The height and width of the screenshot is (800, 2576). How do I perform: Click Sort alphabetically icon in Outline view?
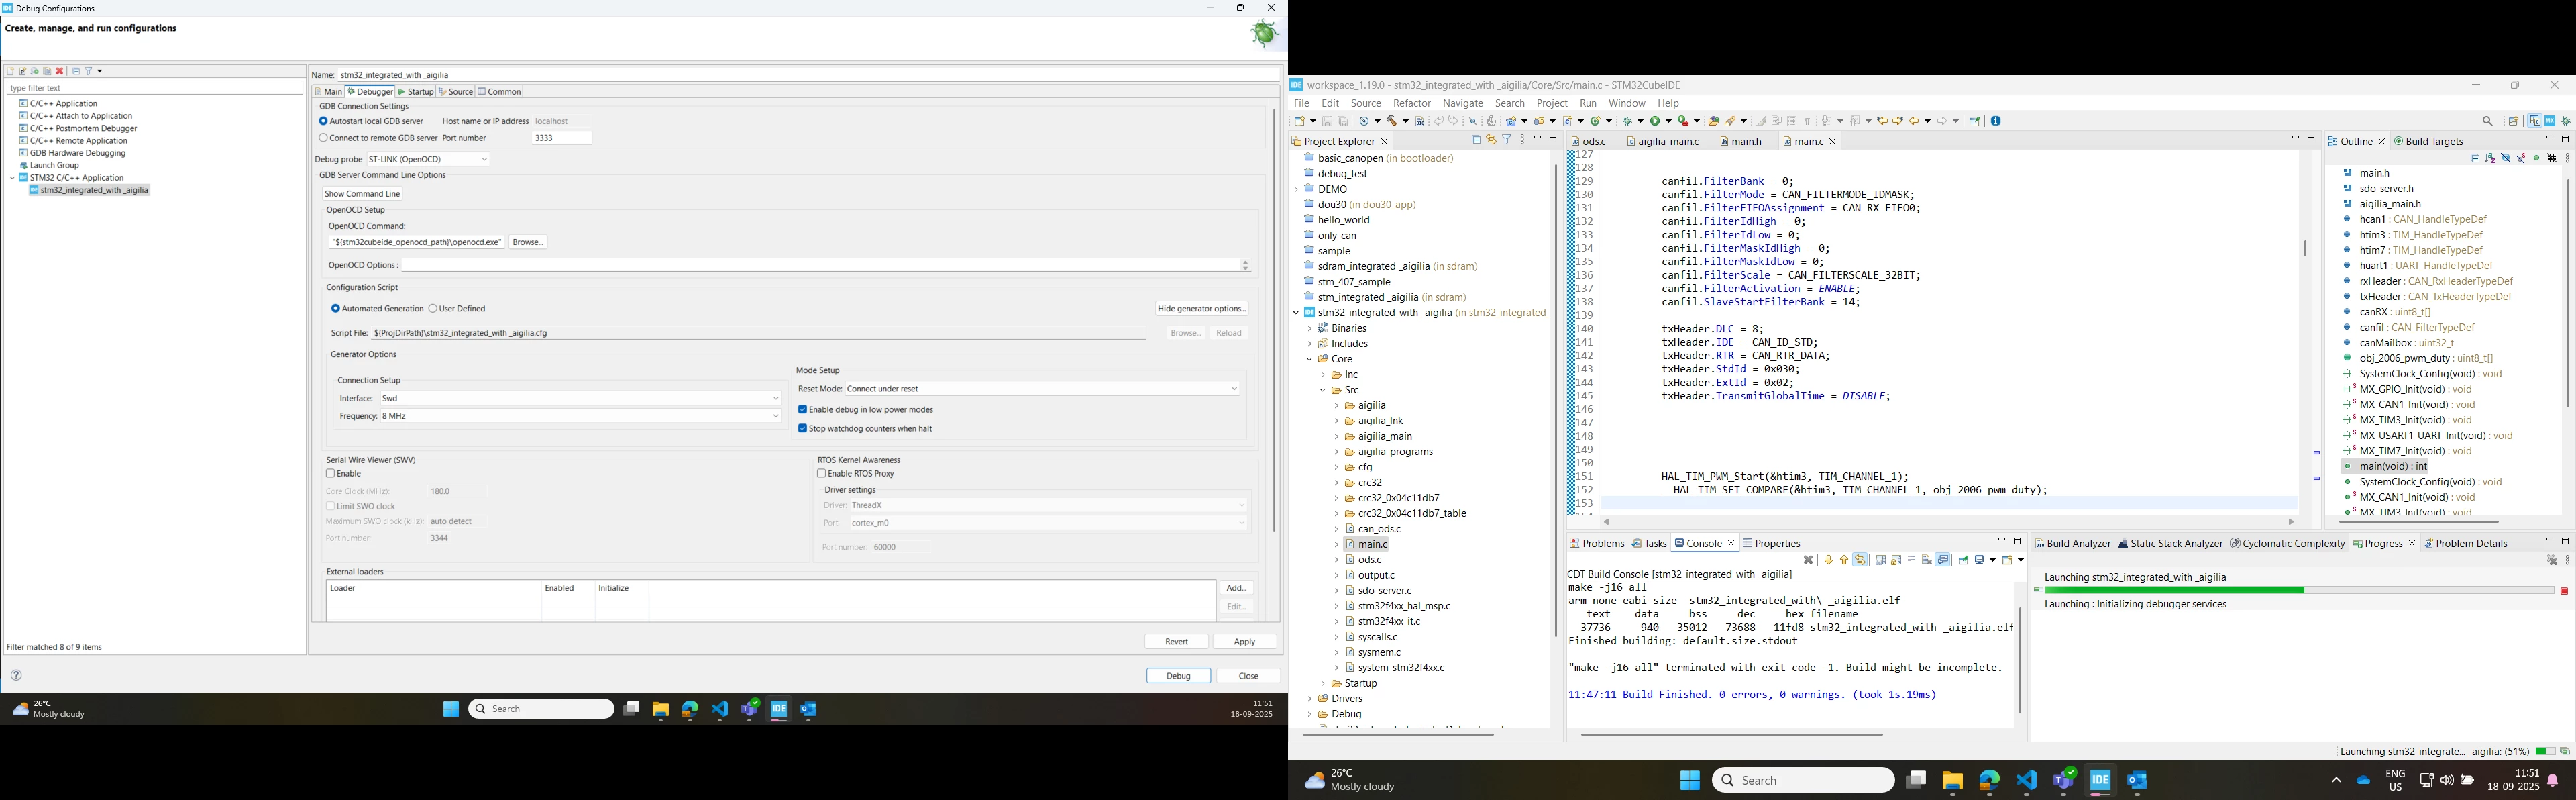tap(2490, 158)
